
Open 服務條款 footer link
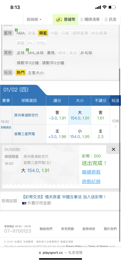click(89, 229)
